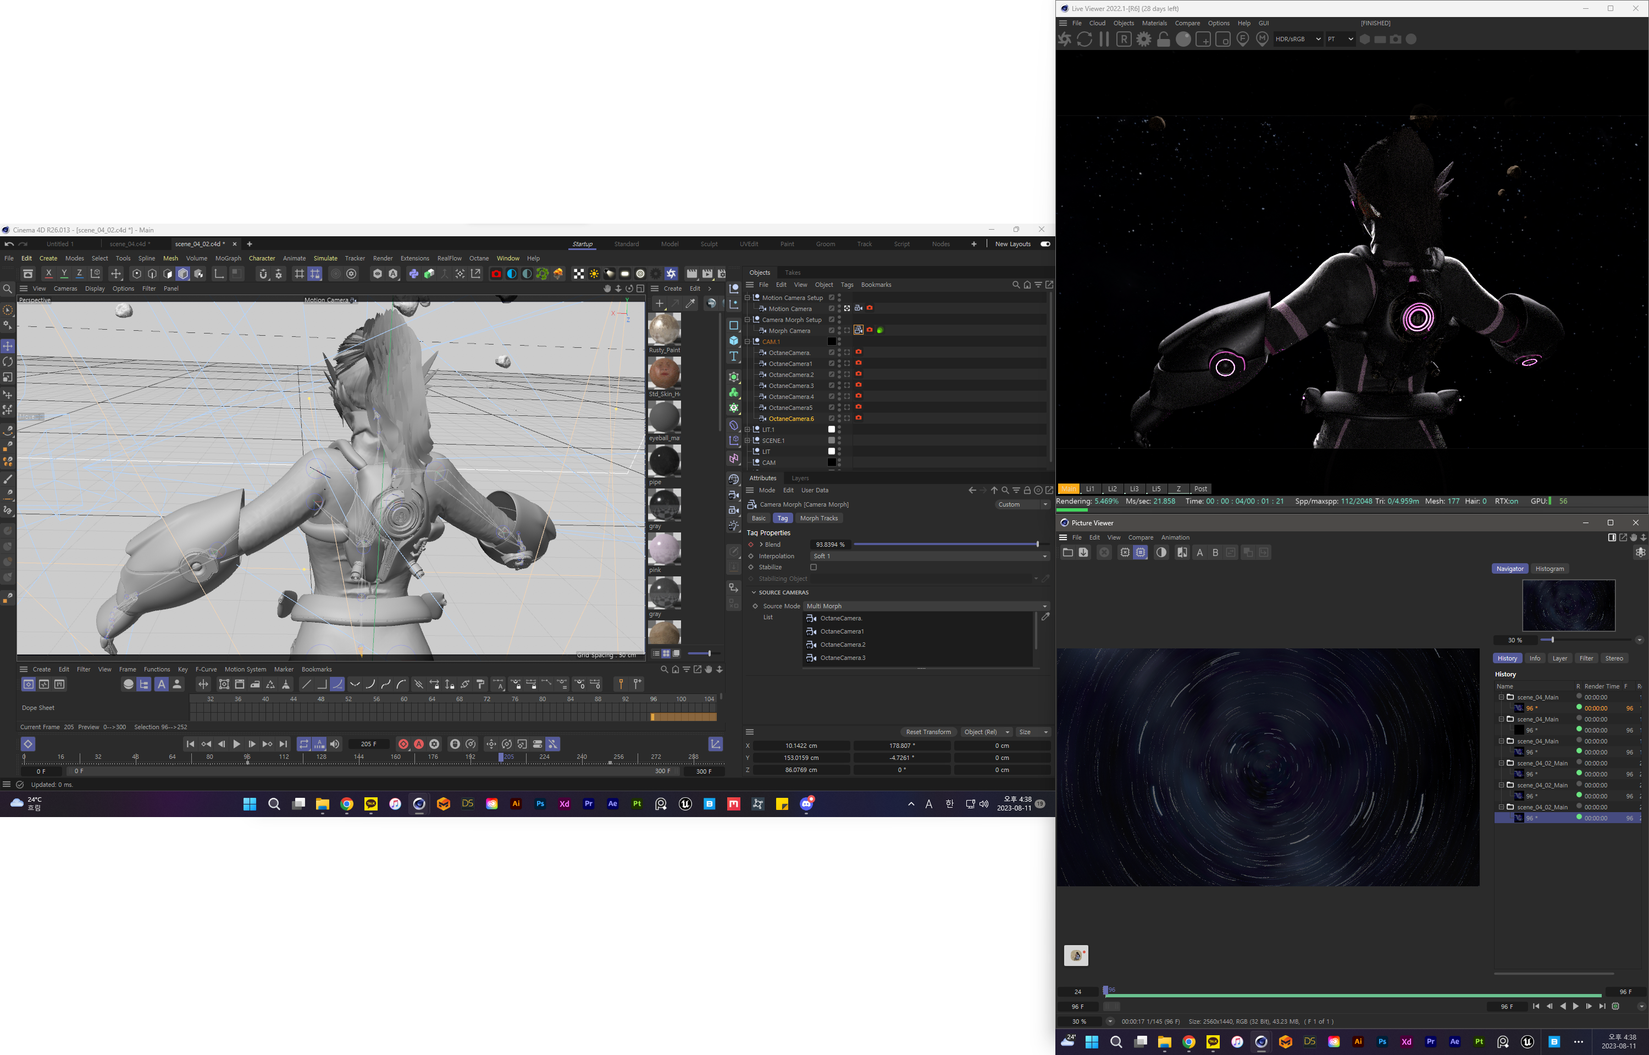
Task: Toggle visibility dots for Motion Camera Setup
Action: coord(839,298)
